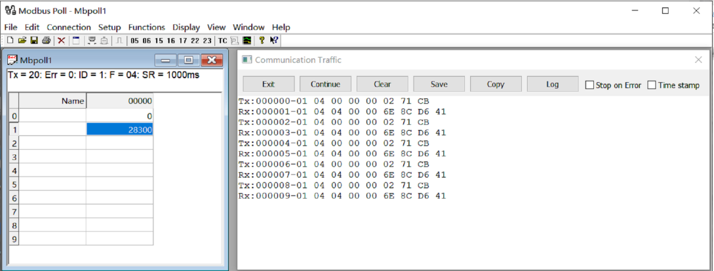Click row header 9 in Mbpoll1 grid
Viewport: 714px width, 271px height.
[x=14, y=239]
